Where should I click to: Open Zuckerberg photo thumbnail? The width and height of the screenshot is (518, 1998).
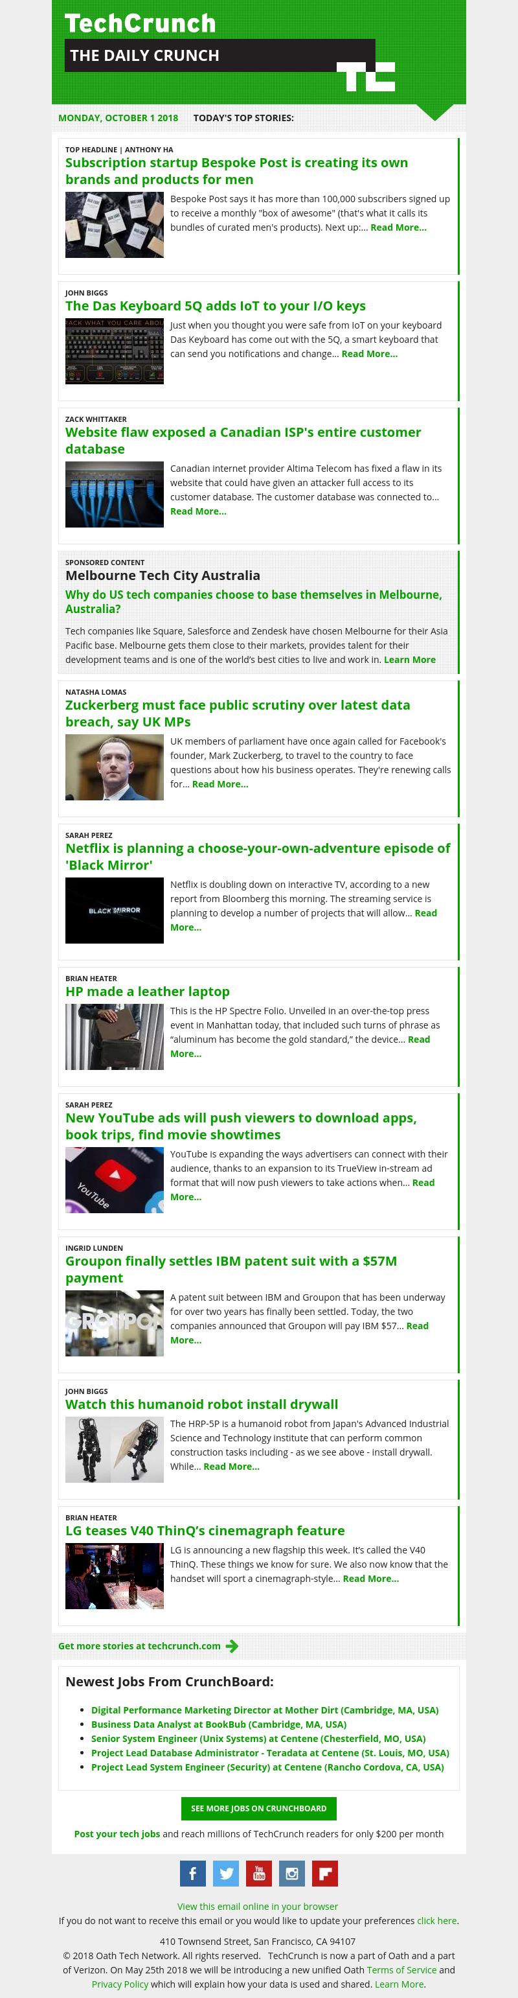[114, 767]
